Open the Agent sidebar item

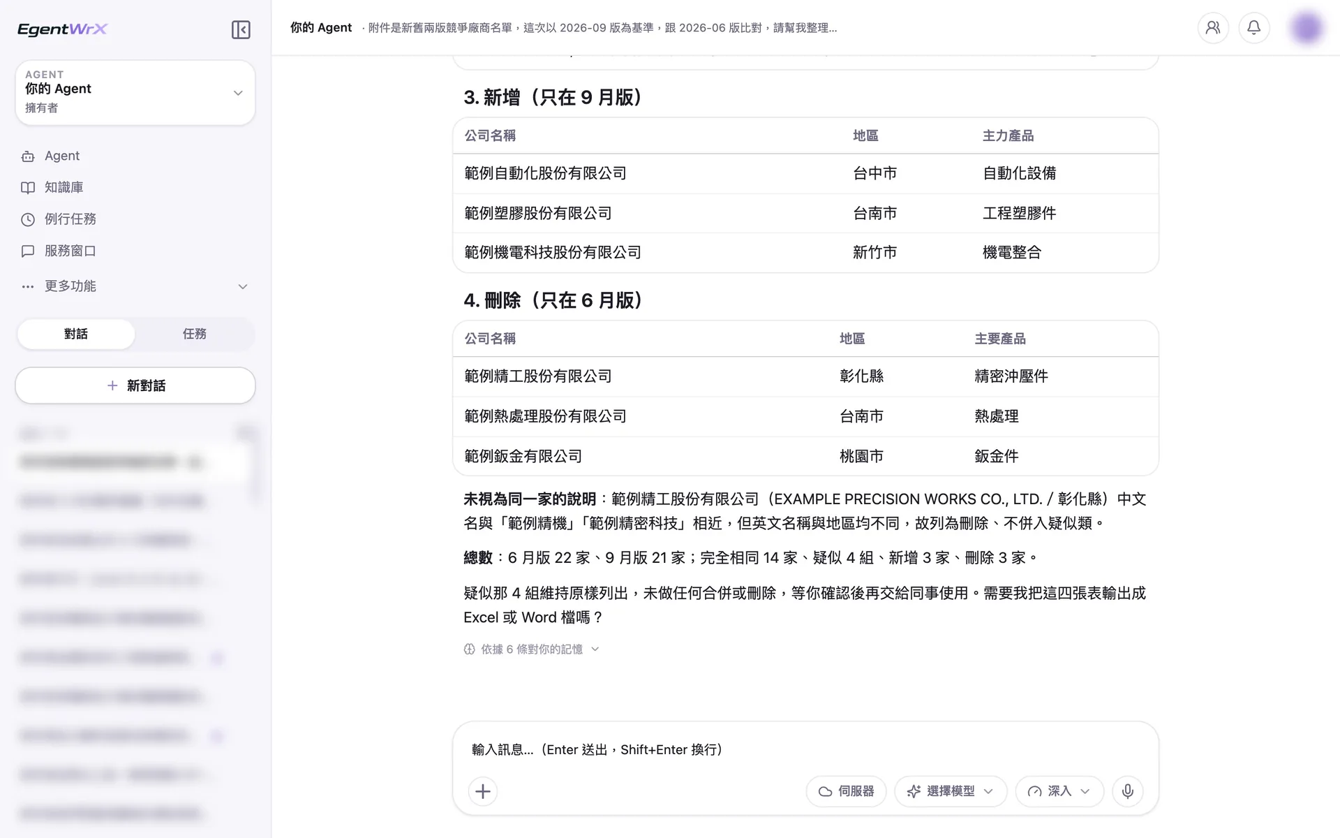[135, 156]
